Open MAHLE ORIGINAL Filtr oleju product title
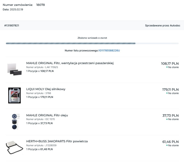This screenshot has height=164, width=184. pos(47,115)
